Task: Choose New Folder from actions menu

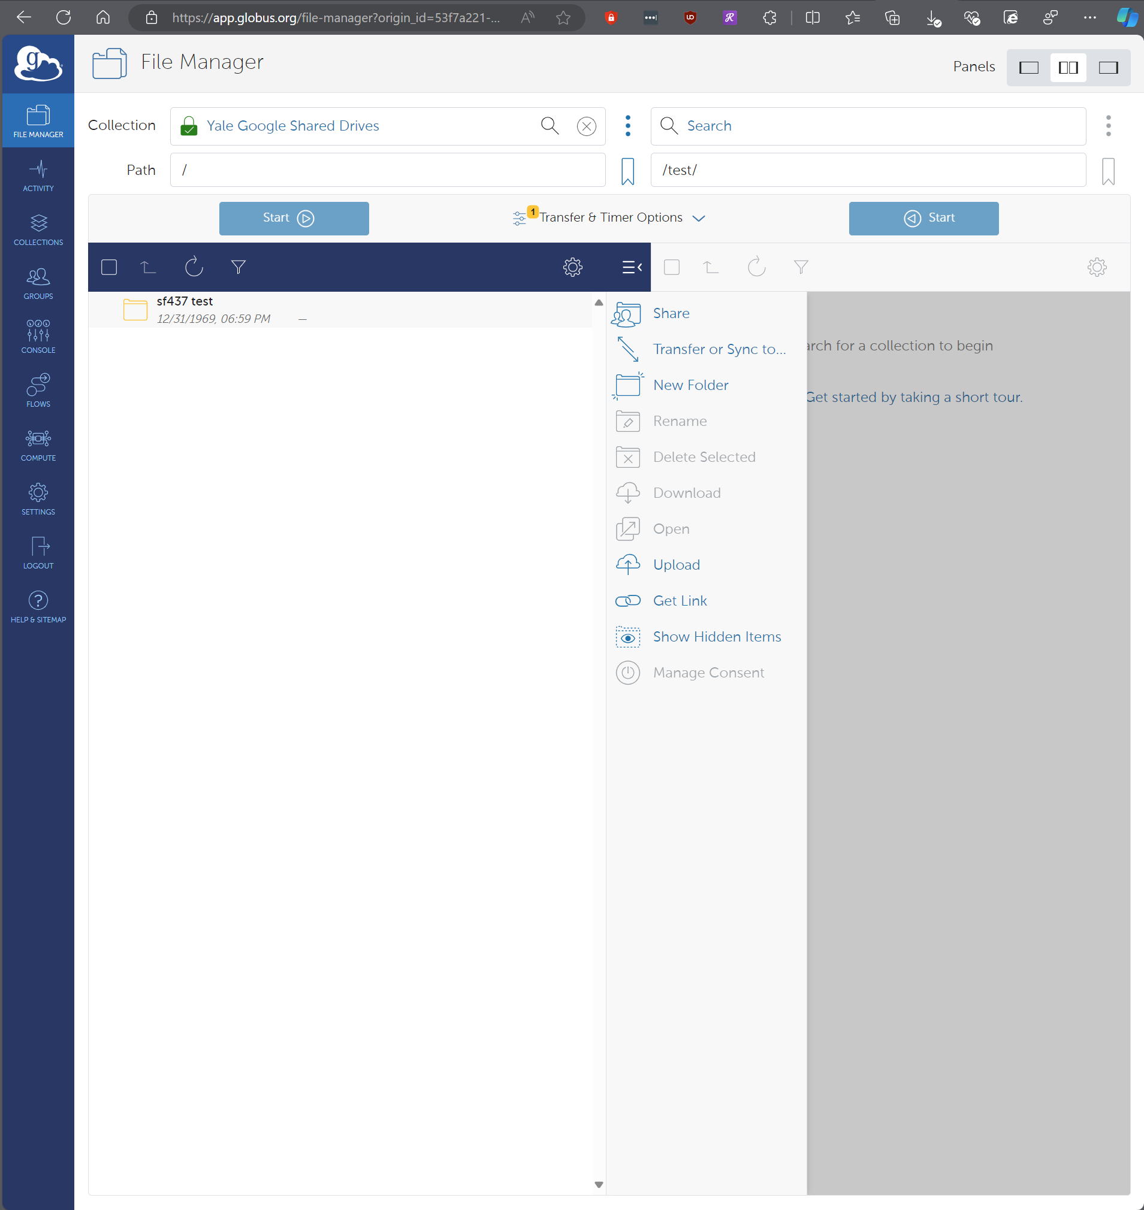Action: 690,385
